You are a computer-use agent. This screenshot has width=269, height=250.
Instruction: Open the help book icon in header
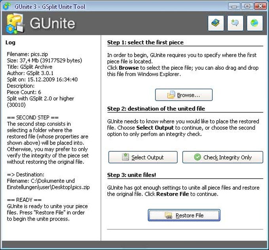click(x=216, y=23)
